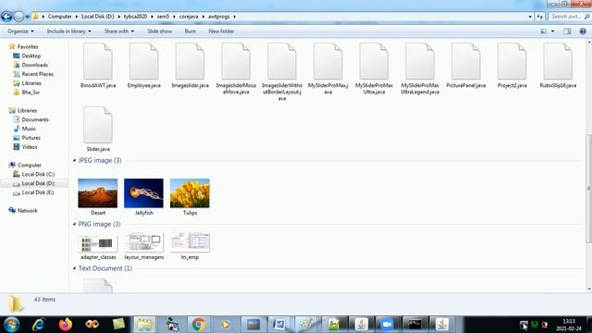Screen dimensions: 592x333
Task: Click sem5 in the address path
Action: [163, 17]
